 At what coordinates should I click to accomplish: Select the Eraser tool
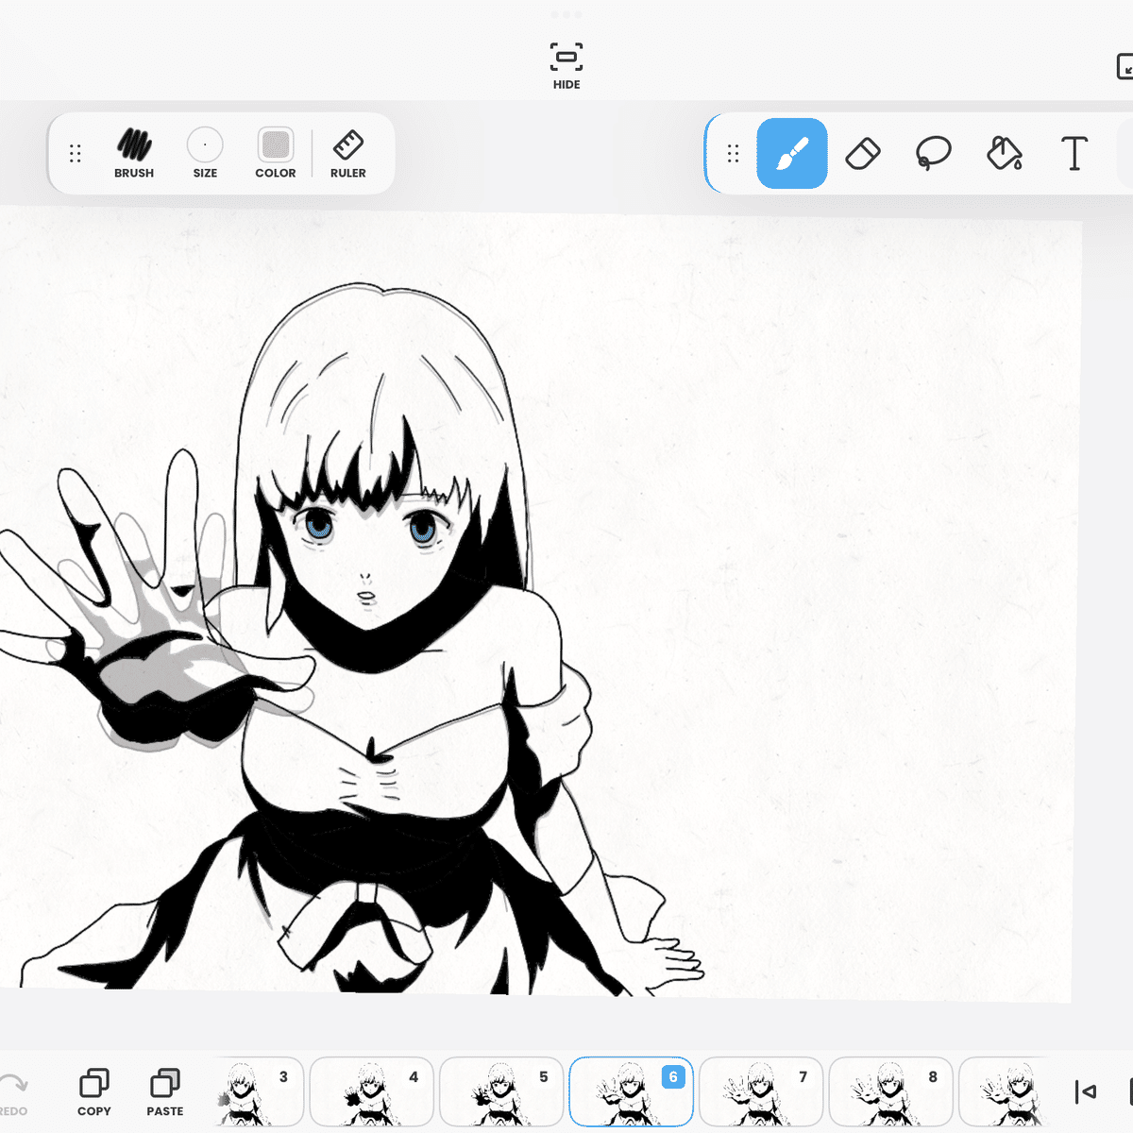863,153
